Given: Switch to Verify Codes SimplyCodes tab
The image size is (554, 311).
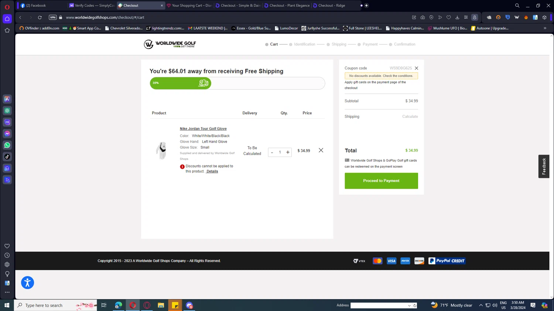Looking at the screenshot, I should (x=92, y=6).
